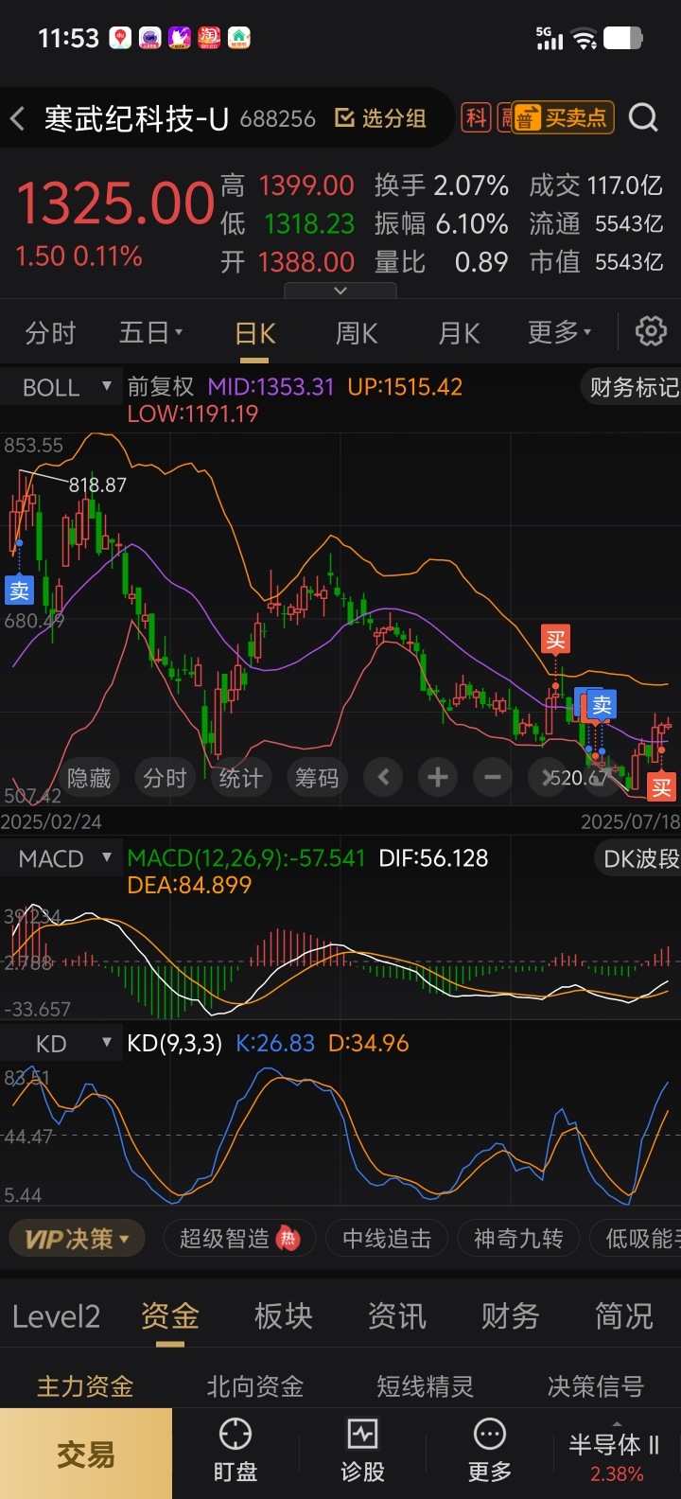Move chart right with arrow button
The image size is (681, 1499).
[547, 778]
